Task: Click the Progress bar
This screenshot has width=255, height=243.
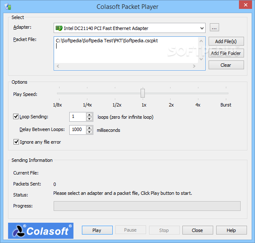Action: click(x=147, y=206)
